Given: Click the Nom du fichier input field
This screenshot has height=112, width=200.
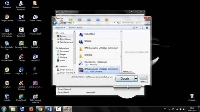Looking at the screenshot, I should (x=100, y=77).
